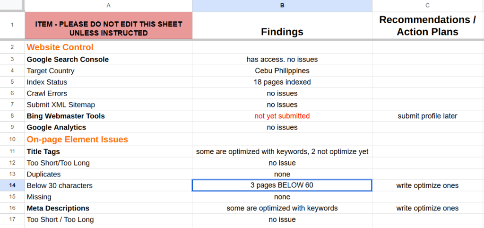
Task: Select the column B header
Action: pos(282,6)
